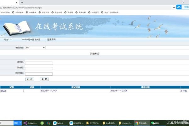Open the screen capture taskbar icon
189x126 pixels.
tap(49, 123)
